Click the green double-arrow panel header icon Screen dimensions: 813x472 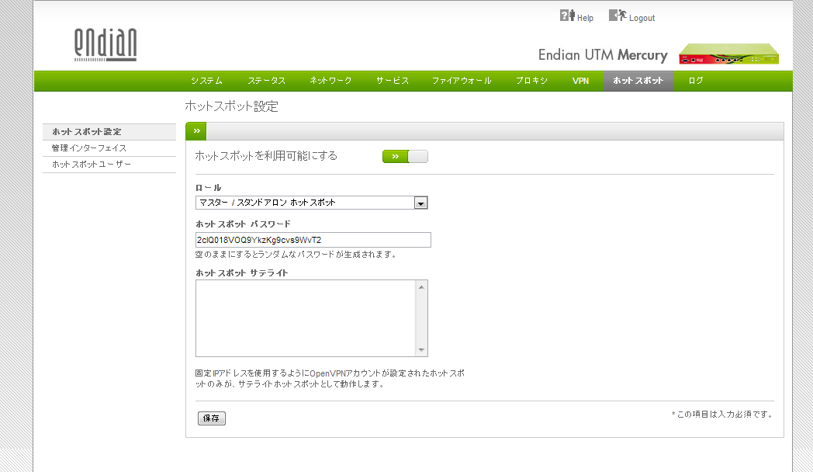(x=196, y=131)
